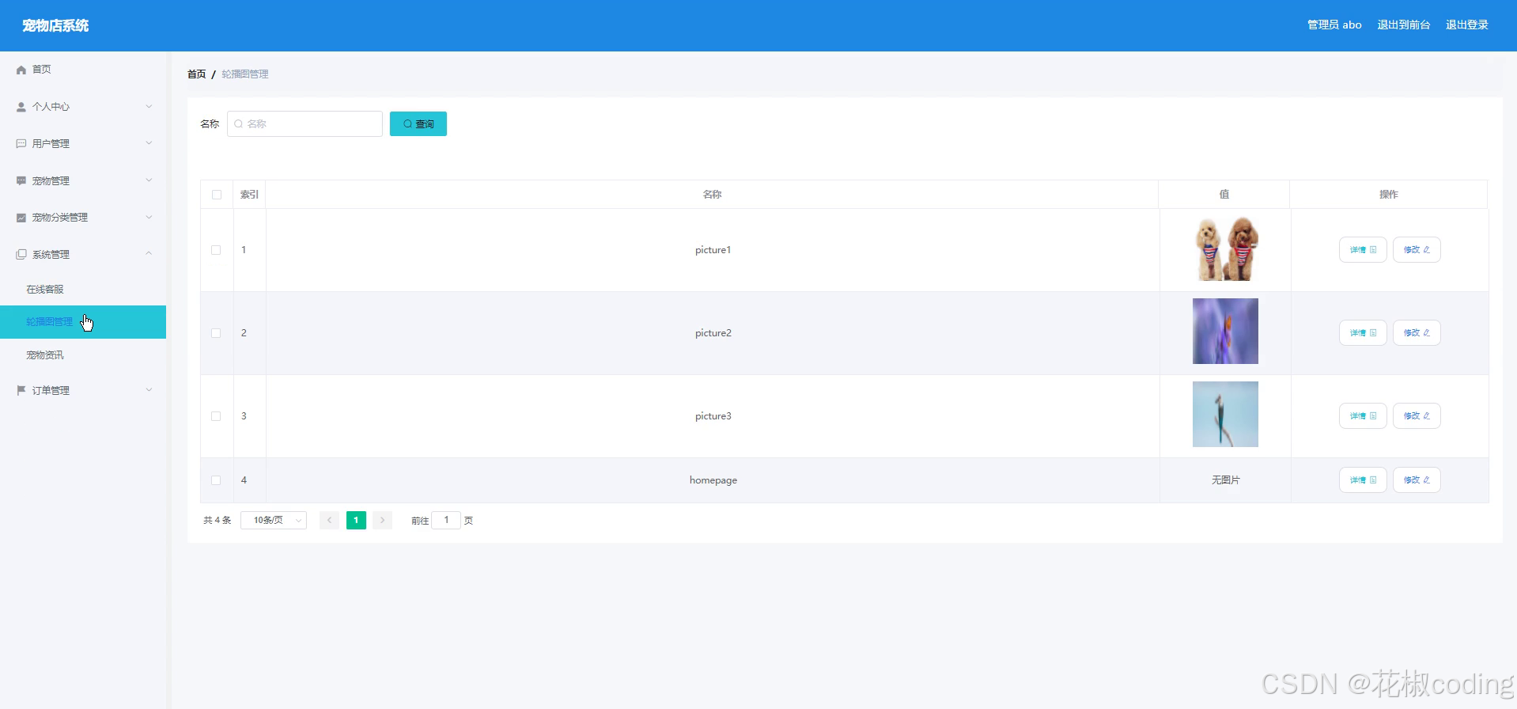Click the poodle dogs thumbnail for picture1
Viewport: 1517px width, 709px height.
click(x=1225, y=249)
